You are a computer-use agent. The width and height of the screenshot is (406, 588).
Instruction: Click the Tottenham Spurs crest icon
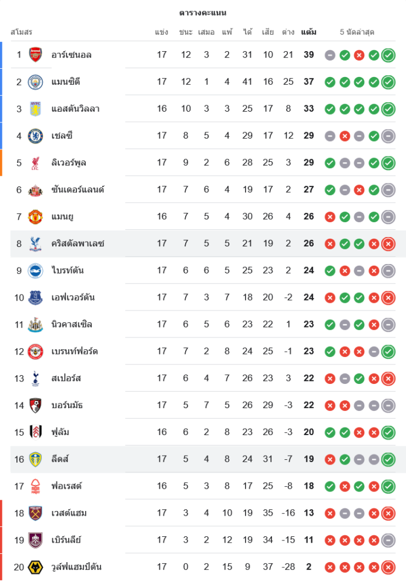point(35,378)
